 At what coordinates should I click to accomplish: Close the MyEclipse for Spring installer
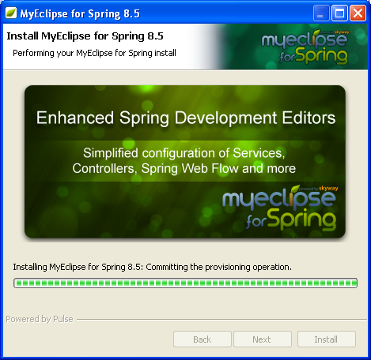(358, 13)
